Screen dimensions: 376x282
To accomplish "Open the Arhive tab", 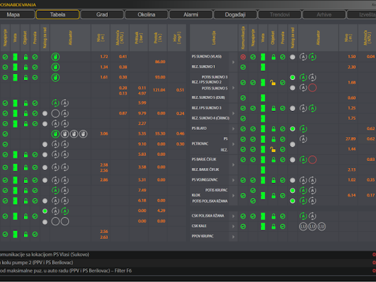I will 324,14.
